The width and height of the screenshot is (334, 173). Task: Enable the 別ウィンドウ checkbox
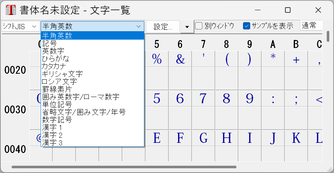[199, 26]
